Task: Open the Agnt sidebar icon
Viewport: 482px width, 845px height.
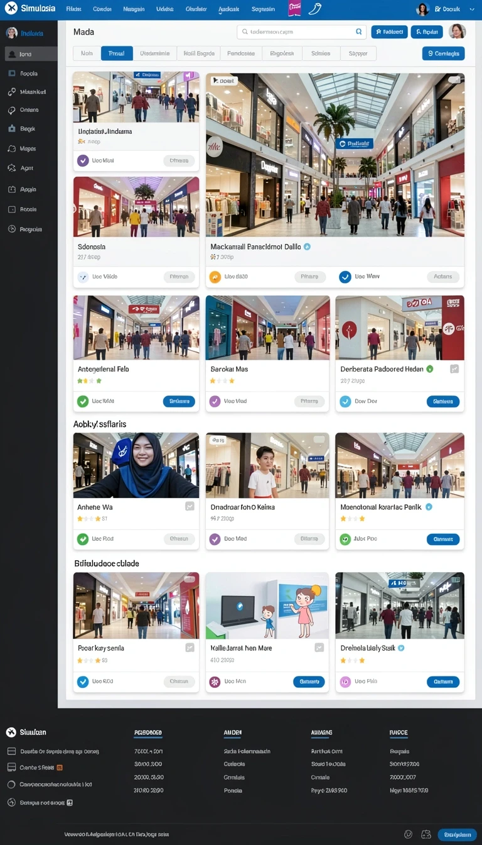Action: (x=12, y=168)
